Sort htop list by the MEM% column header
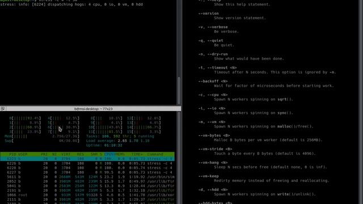The image size is (363, 204). click(x=120, y=154)
